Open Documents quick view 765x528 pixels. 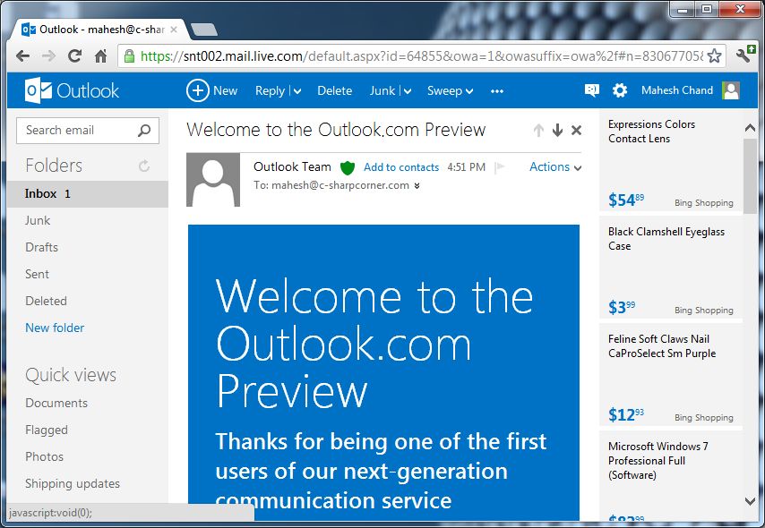[x=56, y=403]
